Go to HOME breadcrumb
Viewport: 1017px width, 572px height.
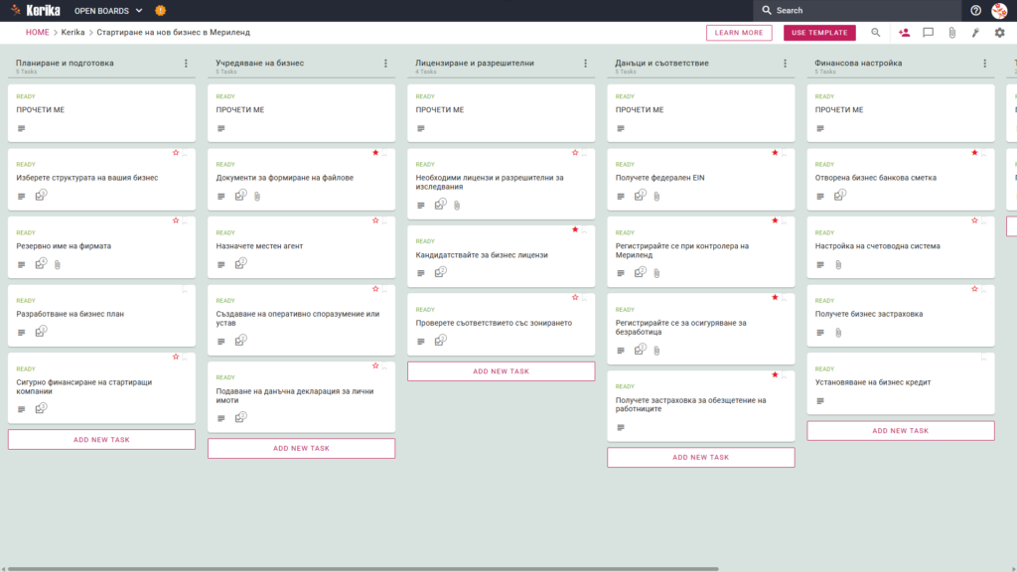37,33
